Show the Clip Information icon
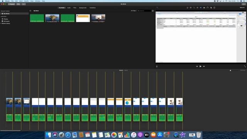This screenshot has height=139, width=247. [215, 8]
